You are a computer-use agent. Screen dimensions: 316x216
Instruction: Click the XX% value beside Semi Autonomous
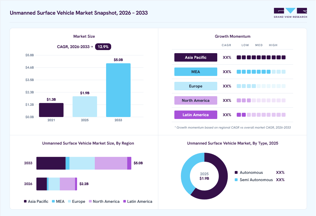[280, 180]
